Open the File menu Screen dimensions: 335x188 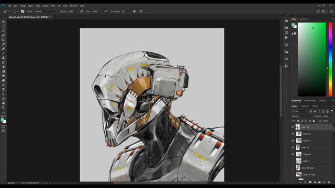tap(9, 6)
